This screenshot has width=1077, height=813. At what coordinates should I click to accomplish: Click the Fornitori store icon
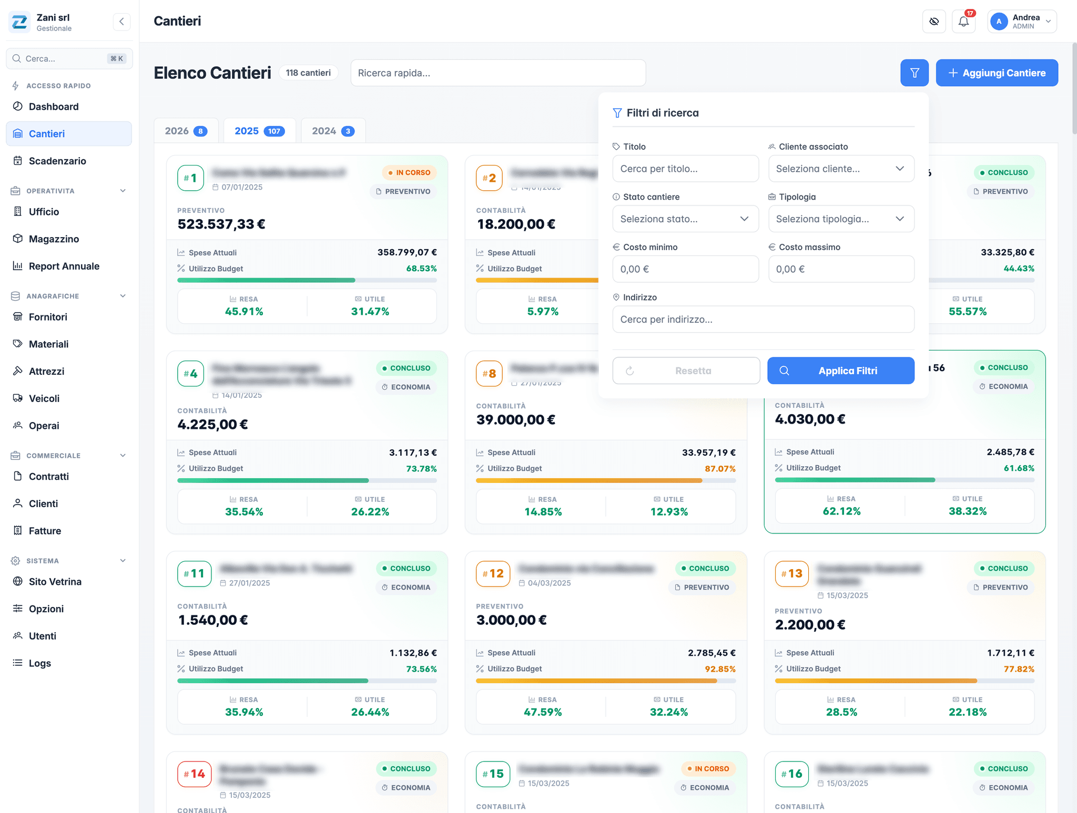point(18,316)
